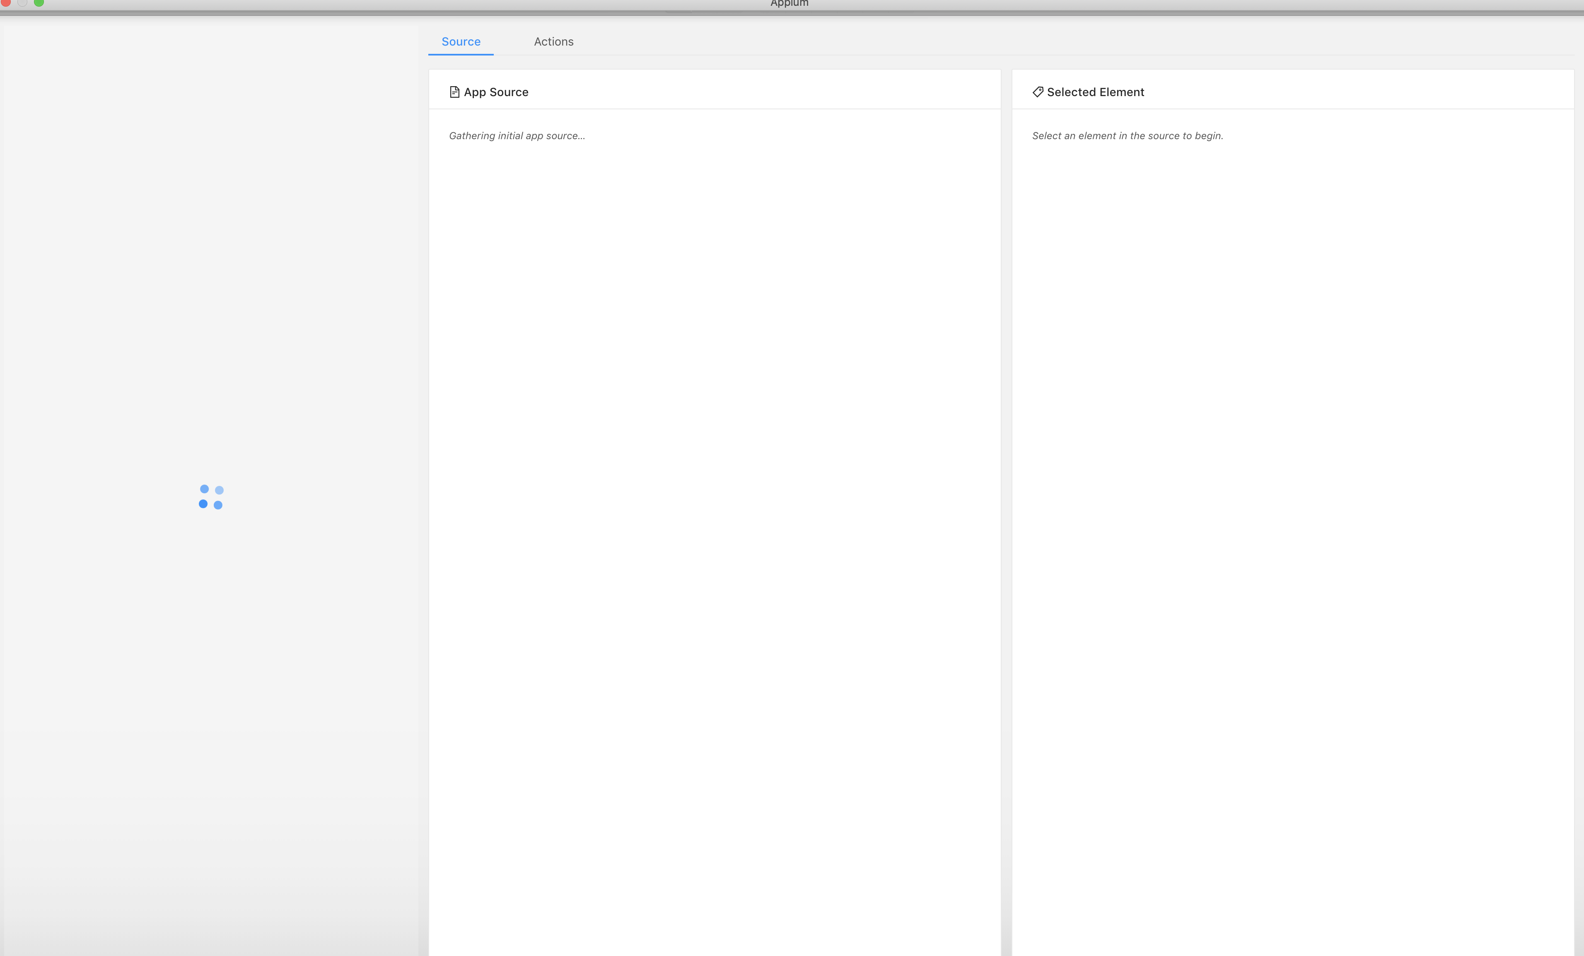Click the "Selected Element" panel heading
1584x956 pixels.
click(x=1096, y=92)
